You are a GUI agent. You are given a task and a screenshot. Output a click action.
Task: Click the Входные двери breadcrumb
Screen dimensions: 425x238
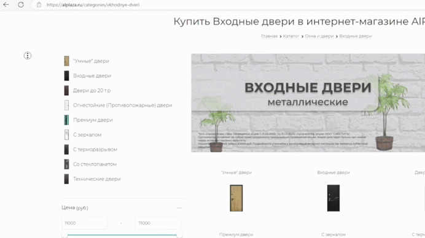[356, 36]
